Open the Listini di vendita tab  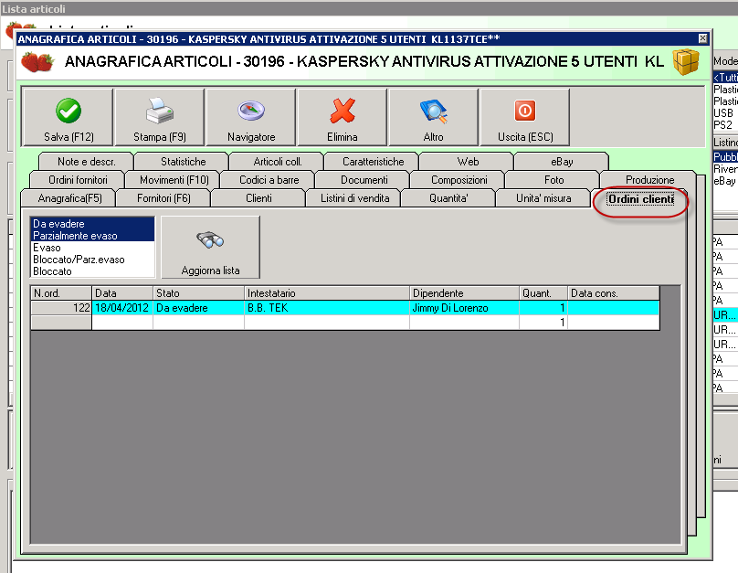point(355,198)
